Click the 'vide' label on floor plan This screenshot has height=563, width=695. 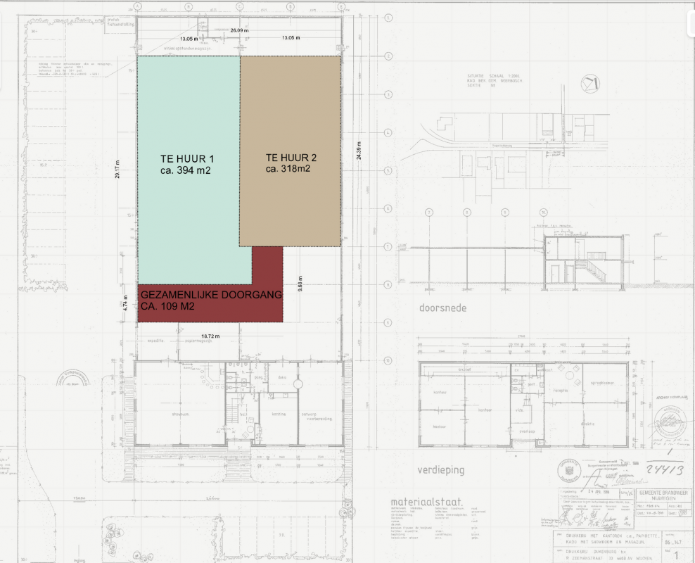tap(519, 410)
